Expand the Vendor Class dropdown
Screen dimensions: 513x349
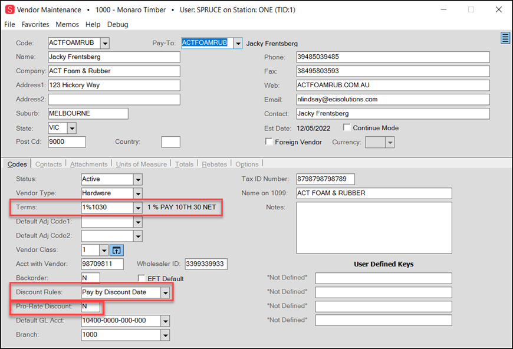104,251
